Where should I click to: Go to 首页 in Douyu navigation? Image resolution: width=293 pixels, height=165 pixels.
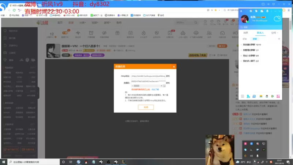click(60, 23)
